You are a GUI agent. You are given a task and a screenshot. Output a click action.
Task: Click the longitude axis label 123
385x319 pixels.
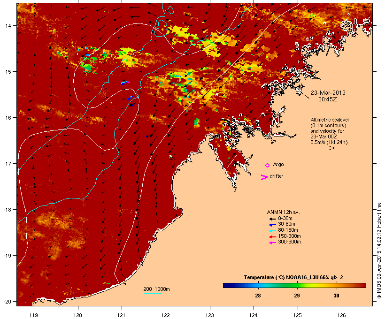[x=210, y=315]
